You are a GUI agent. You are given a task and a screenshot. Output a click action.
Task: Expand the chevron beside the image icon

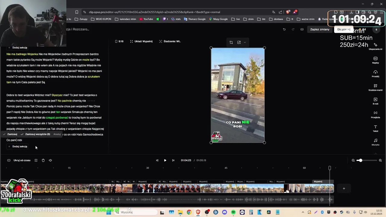245,42
